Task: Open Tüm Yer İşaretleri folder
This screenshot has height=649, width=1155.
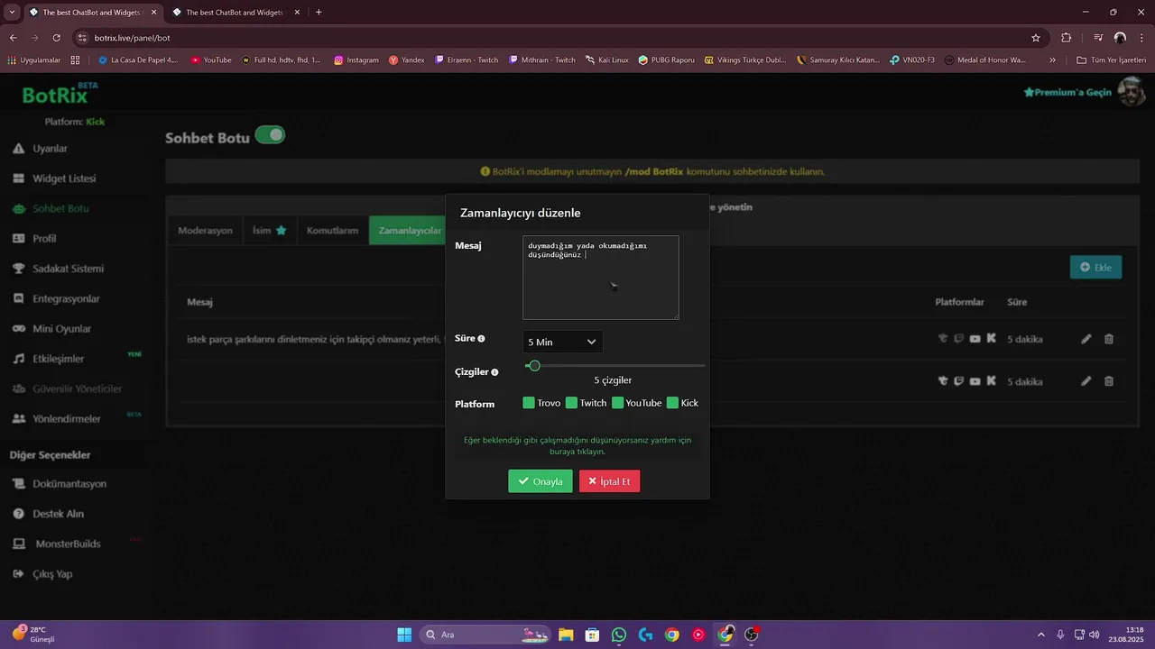Action: (x=1111, y=60)
